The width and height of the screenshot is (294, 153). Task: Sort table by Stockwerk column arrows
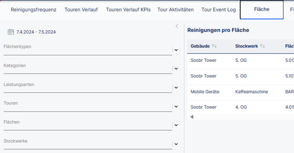263,46
